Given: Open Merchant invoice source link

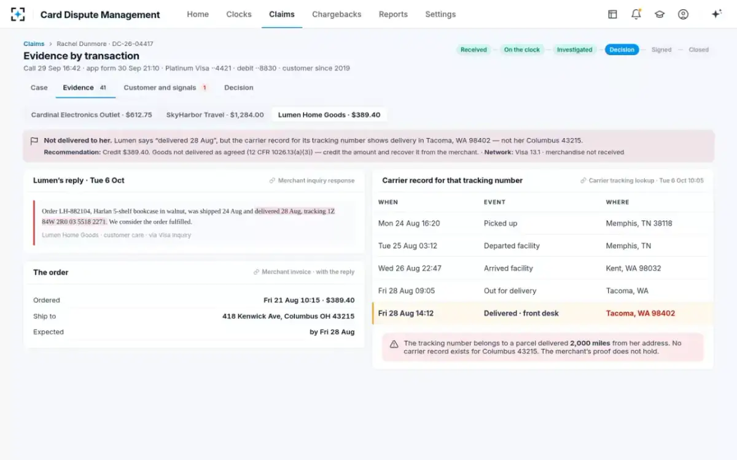Looking at the screenshot, I should coord(304,272).
